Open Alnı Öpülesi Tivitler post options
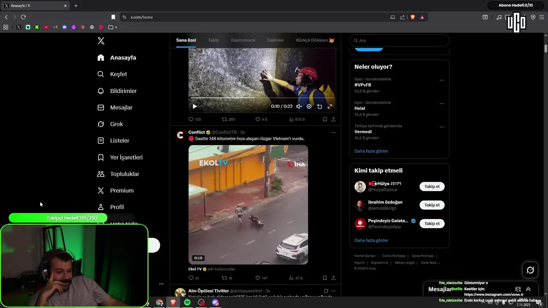This screenshot has height=308, width=548. coord(334,291)
